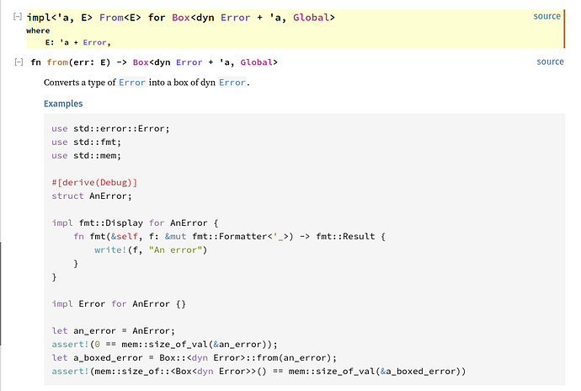Follow the From trait link in impl header
Viewport: 581px width, 391px height.
(111, 18)
